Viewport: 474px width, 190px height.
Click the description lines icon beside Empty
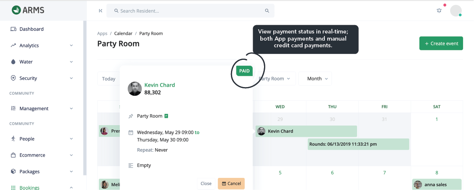pos(131,166)
